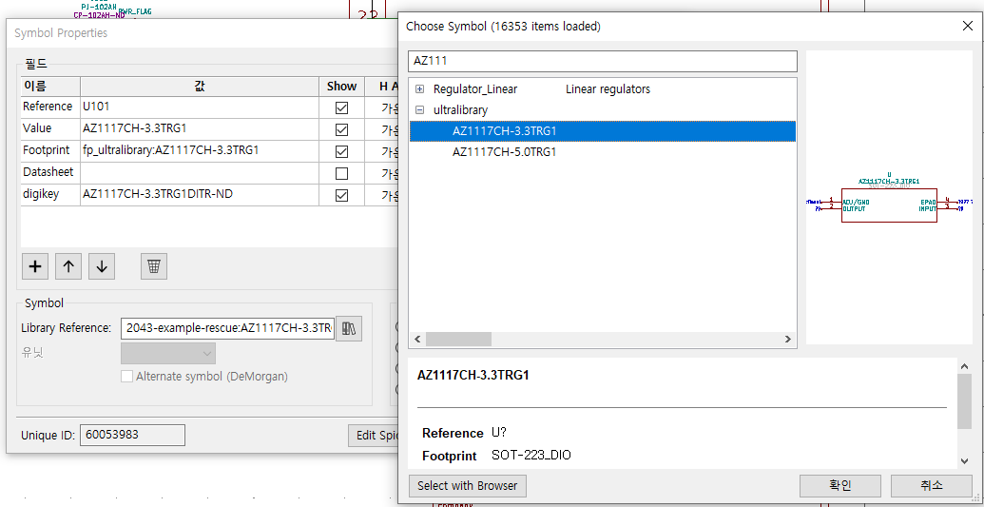
Task: Click the Footprint cell fp_ultralibrary:AZ1117CH-3.3TRG1
Action: tap(200, 151)
